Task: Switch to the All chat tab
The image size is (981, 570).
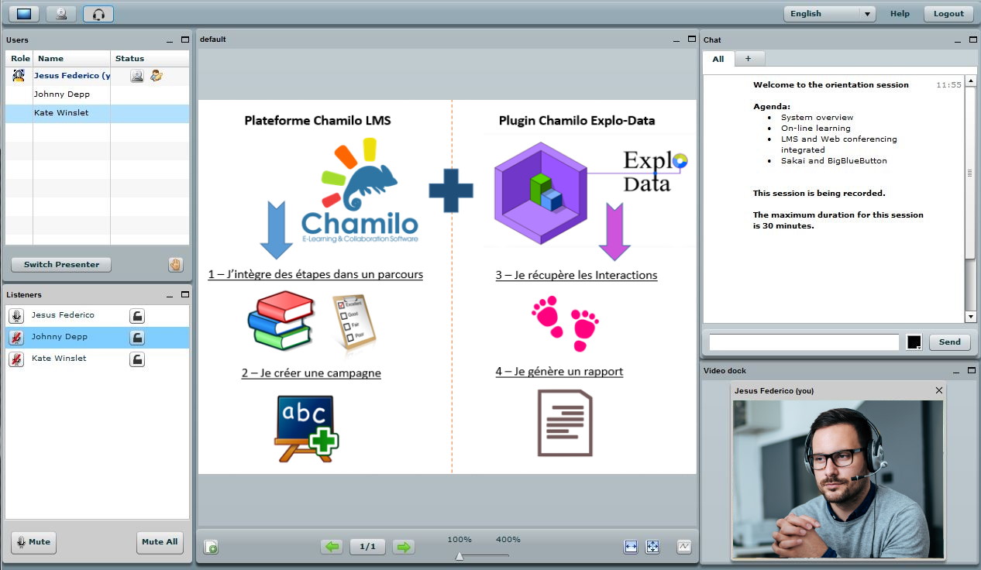Action: (718, 59)
